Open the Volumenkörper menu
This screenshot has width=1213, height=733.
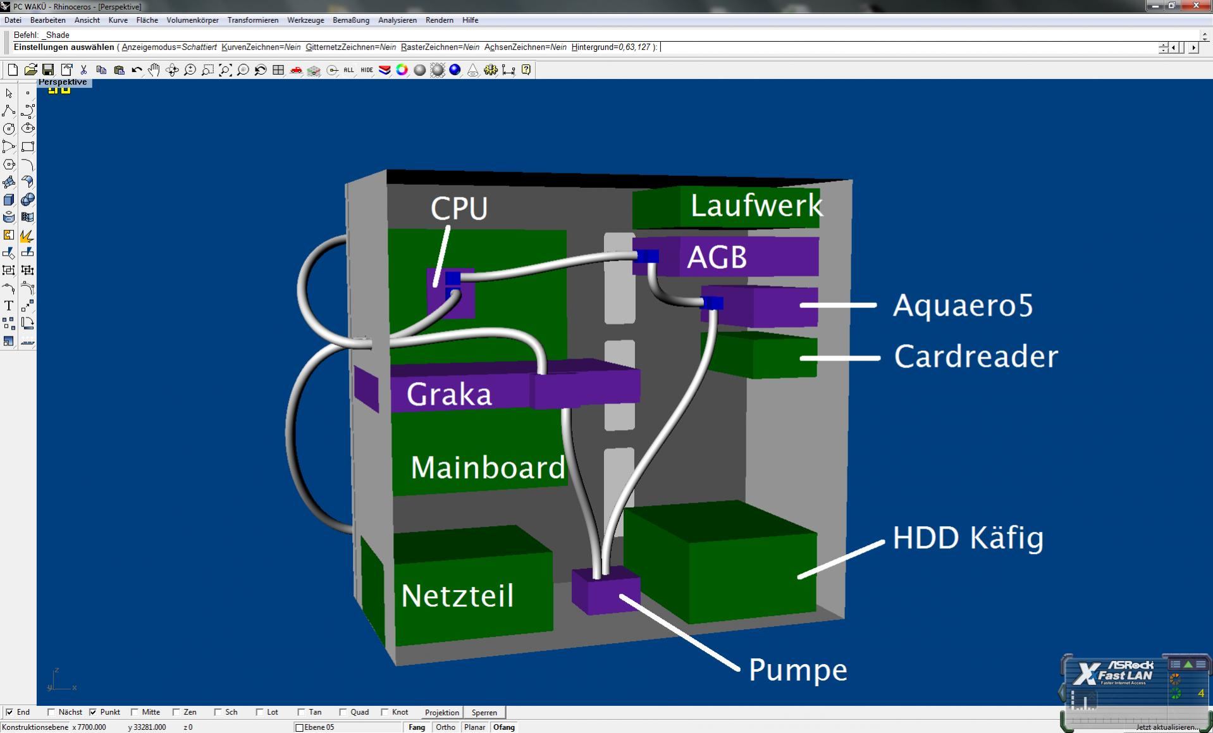(192, 20)
